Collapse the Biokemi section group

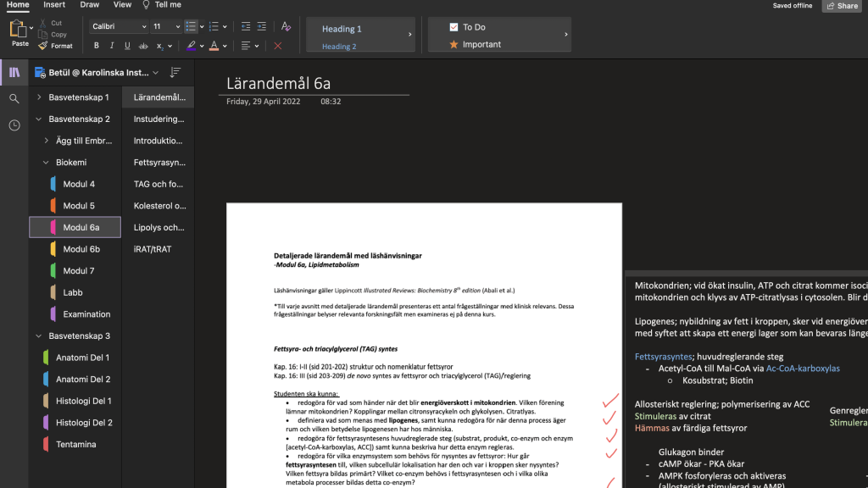[46, 163]
